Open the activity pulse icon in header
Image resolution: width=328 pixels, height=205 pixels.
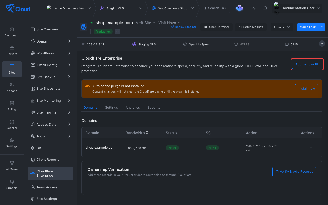tap(254, 8)
